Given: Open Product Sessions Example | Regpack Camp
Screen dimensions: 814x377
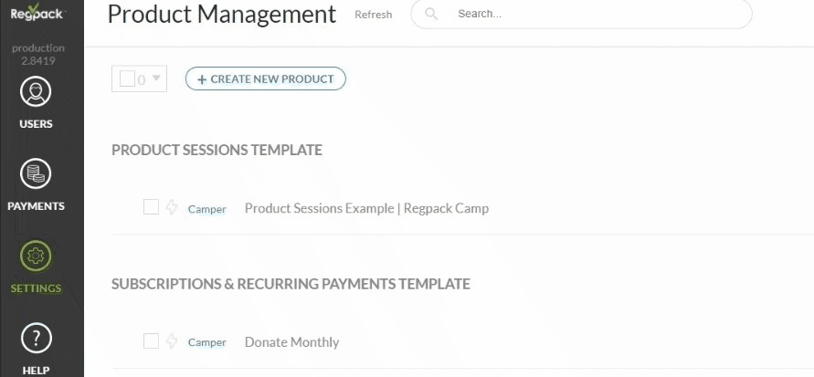Looking at the screenshot, I should (366, 208).
